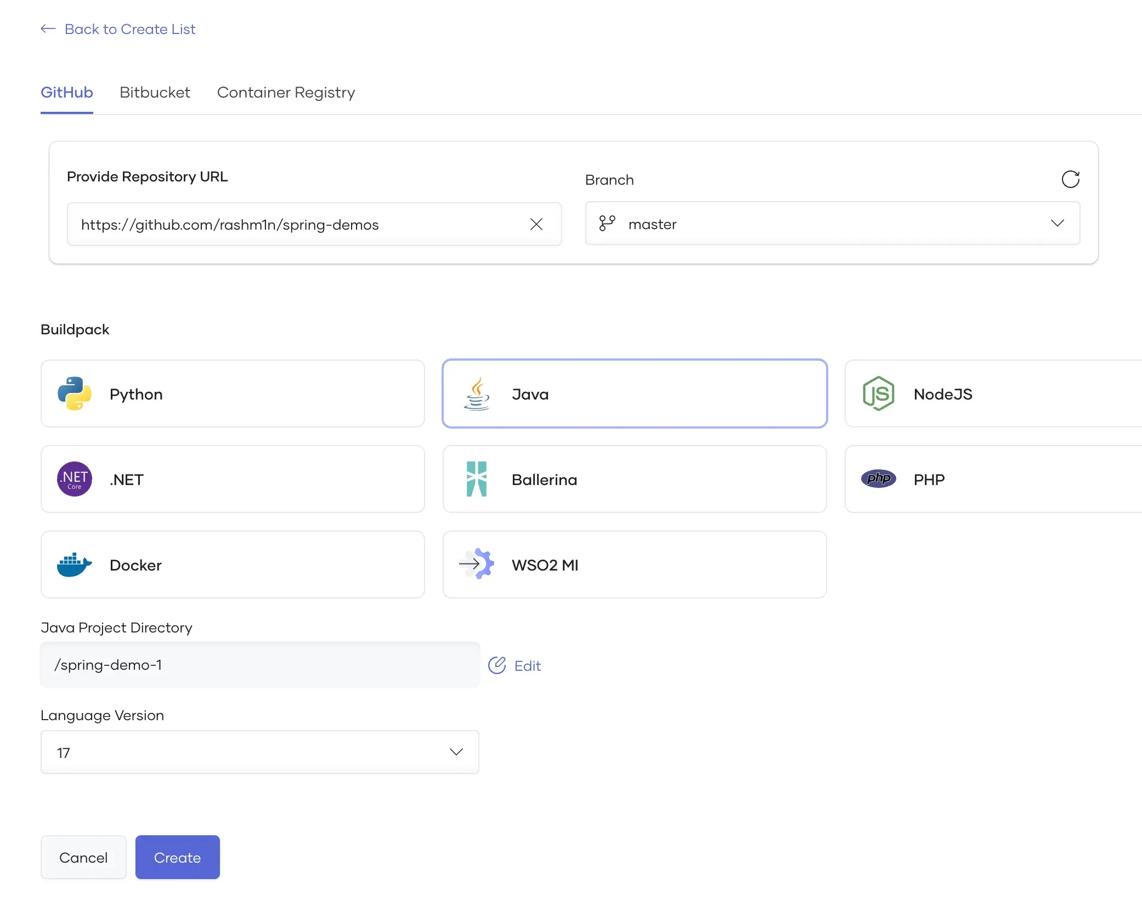Image resolution: width=1142 pixels, height=901 pixels.
Task: Click the Java Project Directory field
Action: 260,665
